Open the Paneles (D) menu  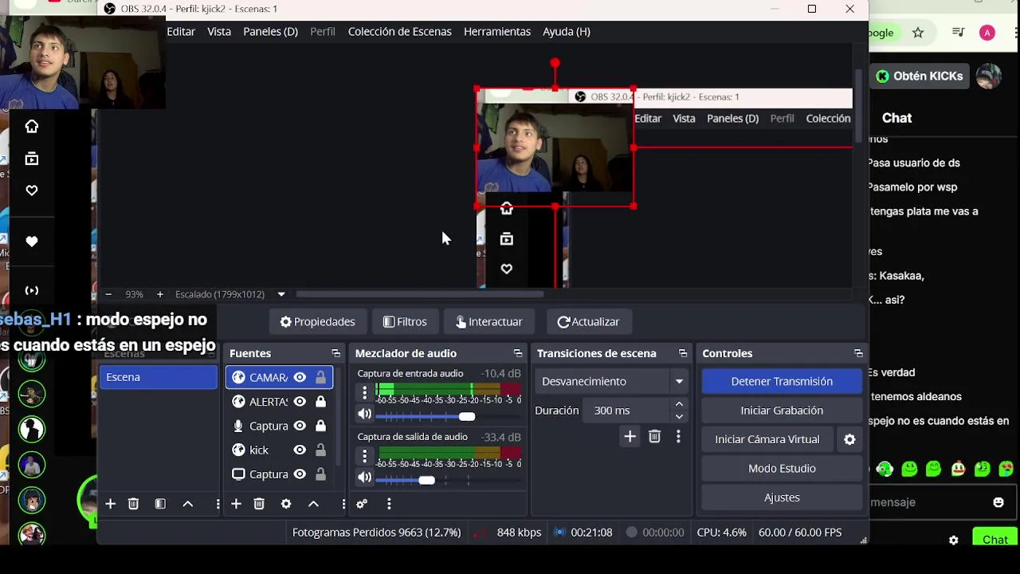[270, 31]
